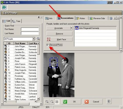Select John Fitzgerald Kennedy in associations list
Screen dimensions: 123x109
[x=95, y=28]
